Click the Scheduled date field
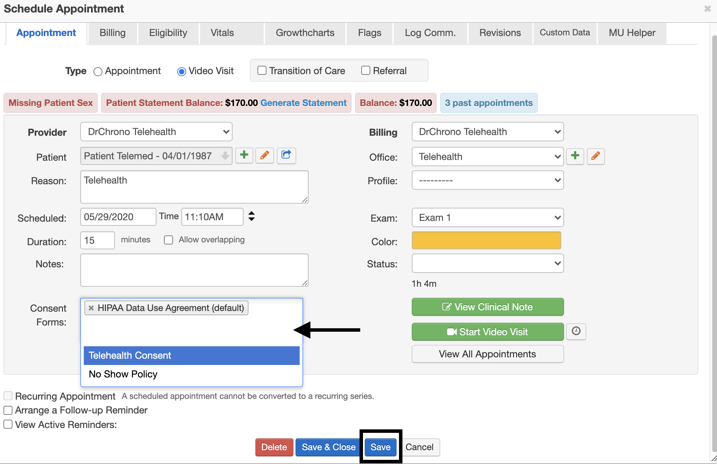The height and width of the screenshot is (464, 717). tap(118, 217)
